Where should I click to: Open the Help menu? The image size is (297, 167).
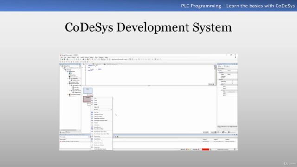106,57
